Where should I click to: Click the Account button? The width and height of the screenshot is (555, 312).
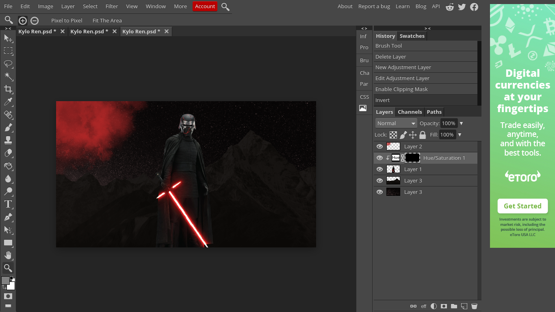click(x=205, y=6)
